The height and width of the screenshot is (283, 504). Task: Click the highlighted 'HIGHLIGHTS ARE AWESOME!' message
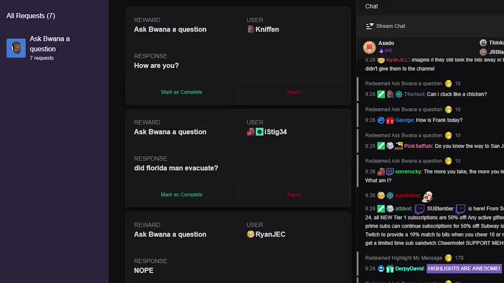pos(464,269)
